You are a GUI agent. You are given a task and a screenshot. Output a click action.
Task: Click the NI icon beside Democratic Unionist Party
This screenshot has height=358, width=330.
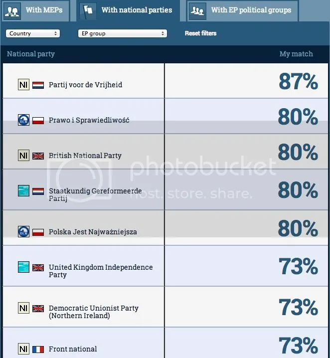tap(23, 308)
